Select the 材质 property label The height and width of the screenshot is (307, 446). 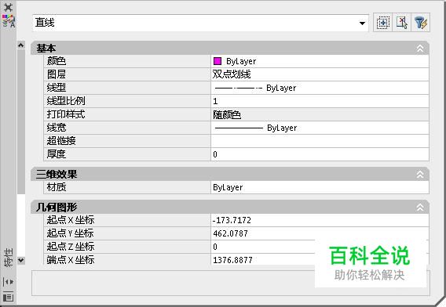click(x=57, y=187)
